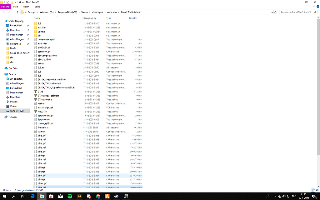This screenshot has width=320, height=200.
Task: Open sfx folder in Quick access
Action: pyautogui.click(x=12, y=57)
